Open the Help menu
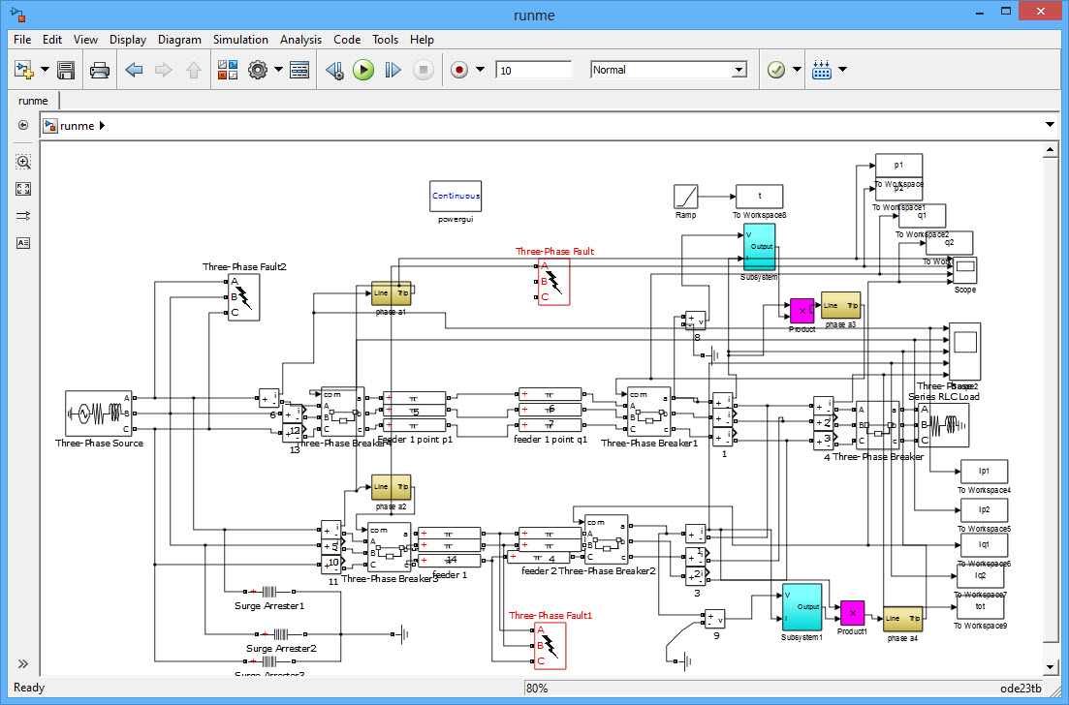The image size is (1069, 705). click(x=422, y=40)
